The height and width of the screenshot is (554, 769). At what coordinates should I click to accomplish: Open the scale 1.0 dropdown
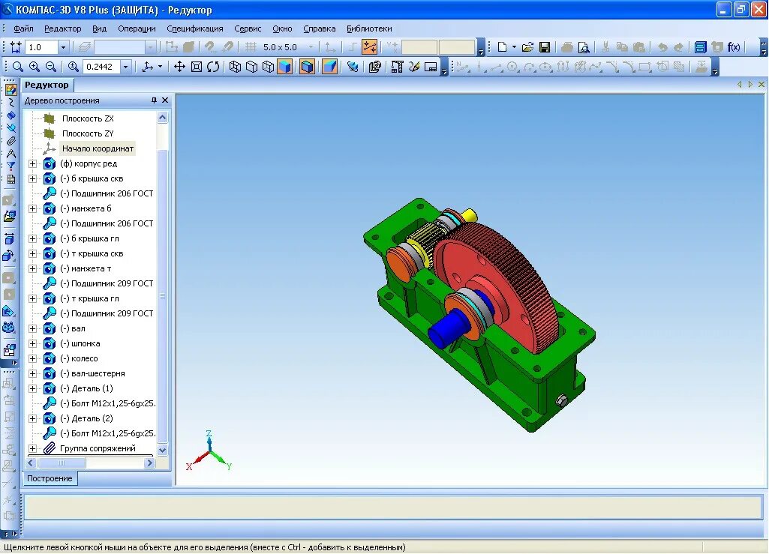tap(63, 47)
